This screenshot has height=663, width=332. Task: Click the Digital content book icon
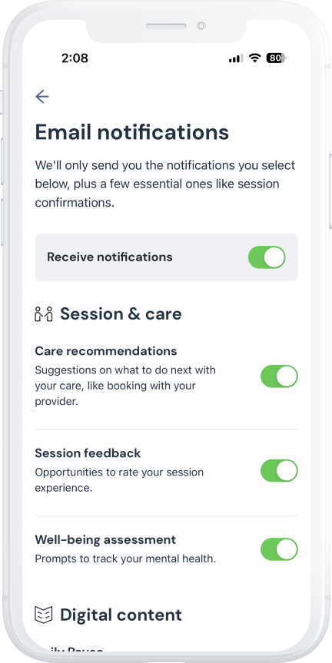[44, 615]
